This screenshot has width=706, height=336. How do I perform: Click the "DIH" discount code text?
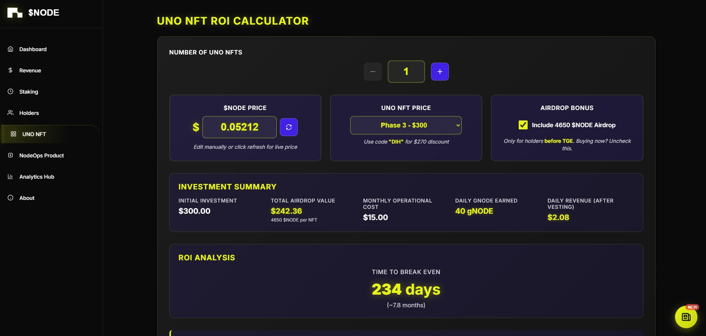396,142
